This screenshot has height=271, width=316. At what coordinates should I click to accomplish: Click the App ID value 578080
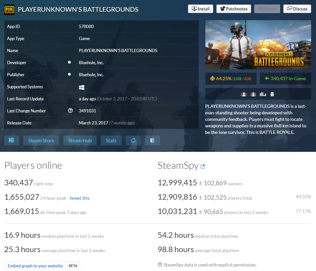point(86,26)
